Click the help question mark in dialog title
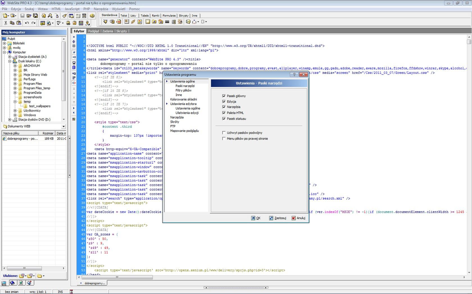 click(x=294, y=74)
